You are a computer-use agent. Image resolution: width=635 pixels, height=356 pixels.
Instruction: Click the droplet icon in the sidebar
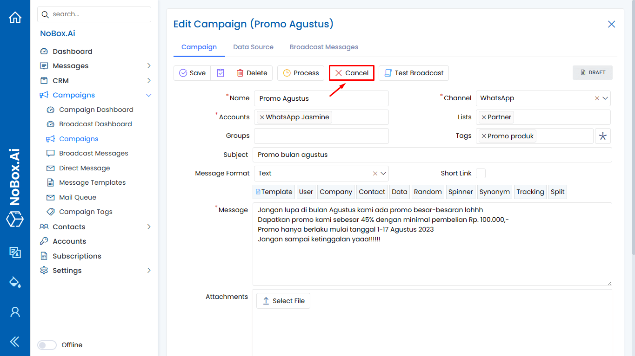click(x=15, y=282)
